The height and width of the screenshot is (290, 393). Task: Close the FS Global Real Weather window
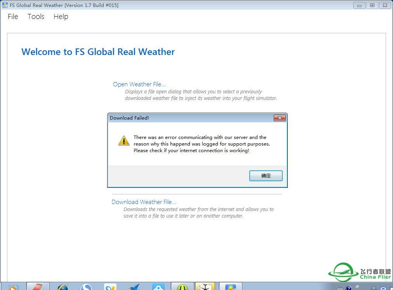pos(385,5)
